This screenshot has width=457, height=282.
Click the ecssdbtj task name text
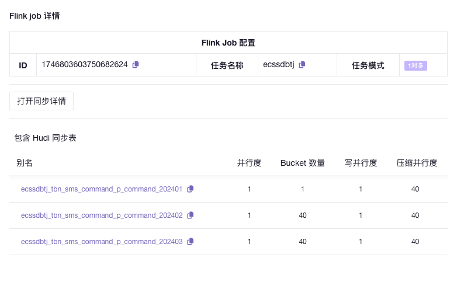point(279,65)
